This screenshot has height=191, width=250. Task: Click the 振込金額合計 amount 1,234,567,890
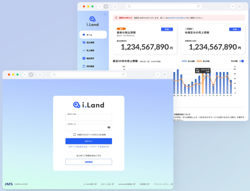(x=145, y=47)
